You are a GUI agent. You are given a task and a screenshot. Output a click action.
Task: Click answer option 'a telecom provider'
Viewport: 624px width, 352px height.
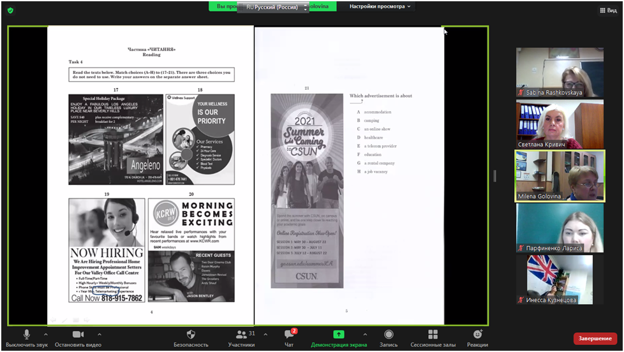(380, 146)
